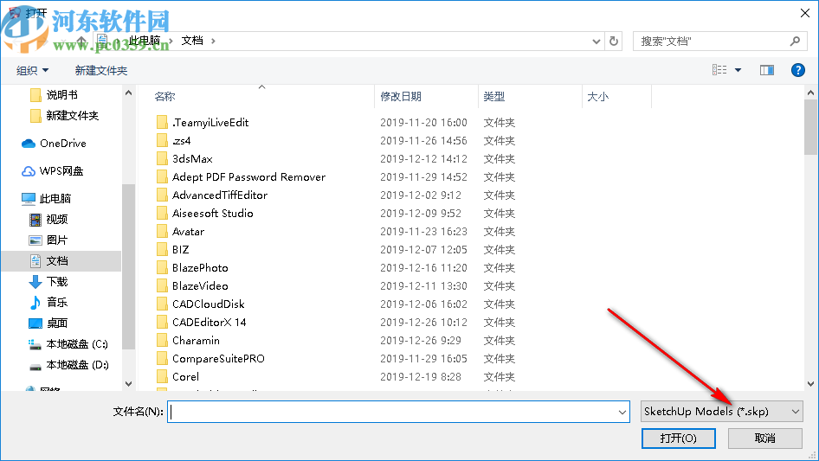Sort by 修改日期 column header

point(401,97)
